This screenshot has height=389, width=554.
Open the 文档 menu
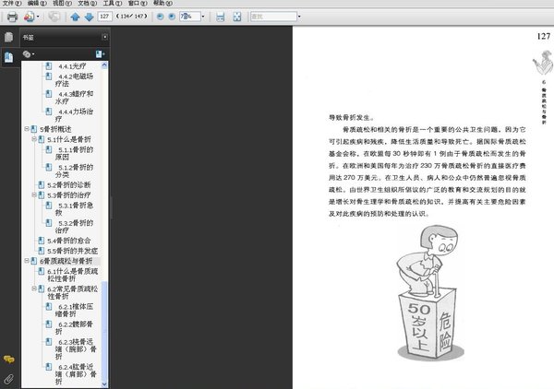tap(88, 3)
